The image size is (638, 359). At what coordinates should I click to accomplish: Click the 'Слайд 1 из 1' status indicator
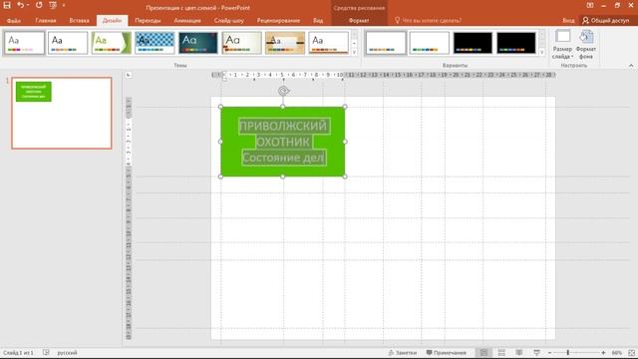[x=18, y=353]
